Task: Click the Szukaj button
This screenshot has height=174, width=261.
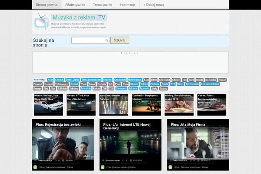Action: [120, 40]
